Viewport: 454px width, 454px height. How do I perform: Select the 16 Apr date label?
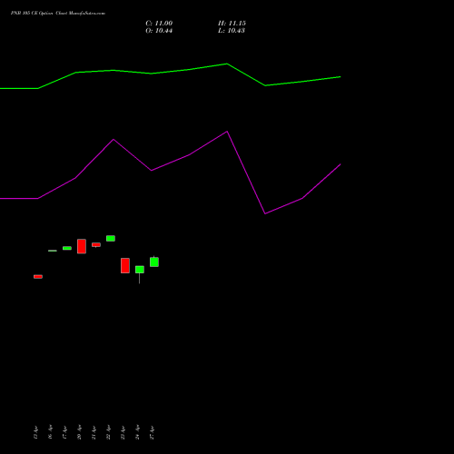tap(50, 431)
